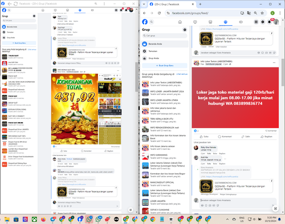The image size is (285, 224).
Task: Open Facebook Gaming tab in right window
Action: point(241,22)
